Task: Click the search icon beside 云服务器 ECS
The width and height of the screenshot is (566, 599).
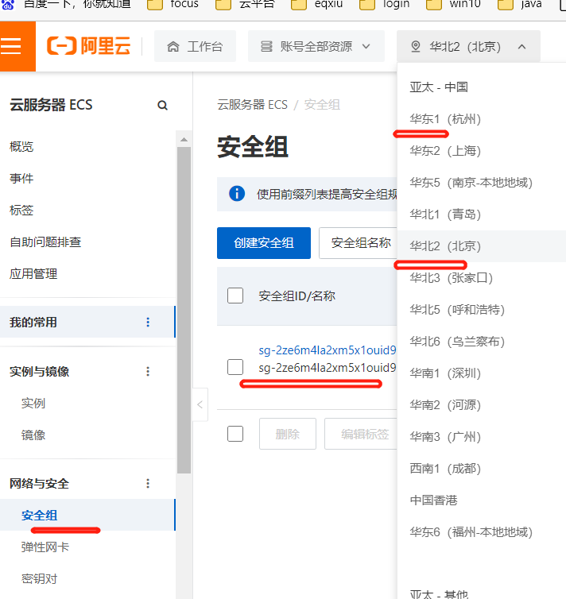Action: (x=162, y=105)
